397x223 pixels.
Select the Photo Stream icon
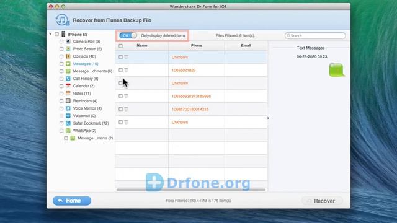pos(68,49)
